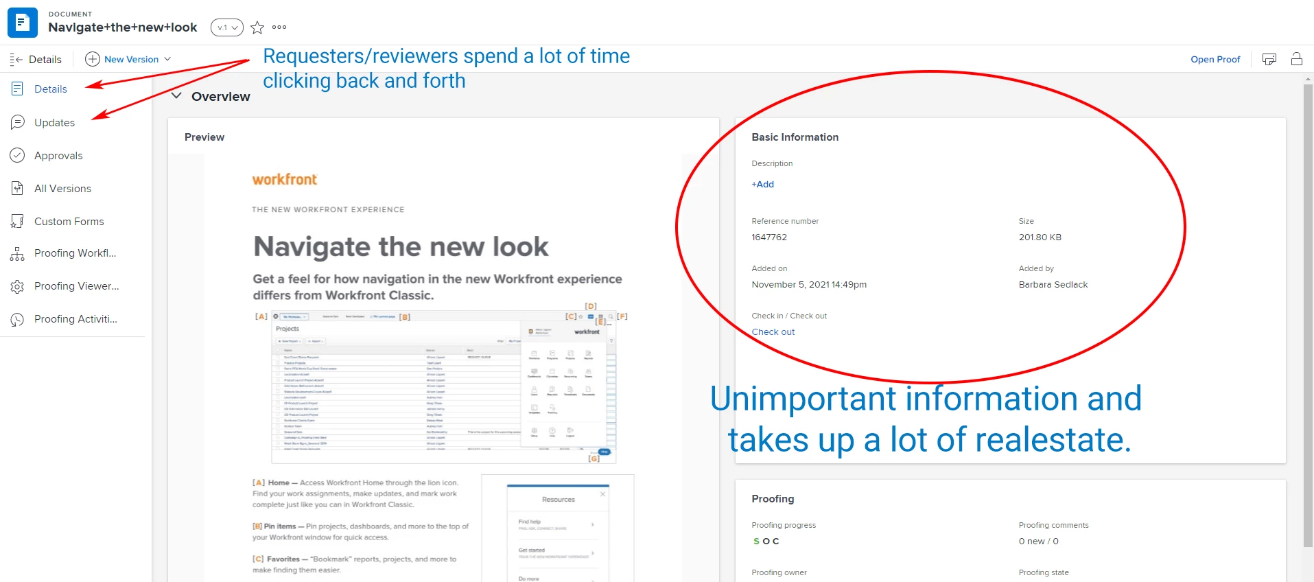
Task: Click the document preview thumbnail
Action: point(443,368)
